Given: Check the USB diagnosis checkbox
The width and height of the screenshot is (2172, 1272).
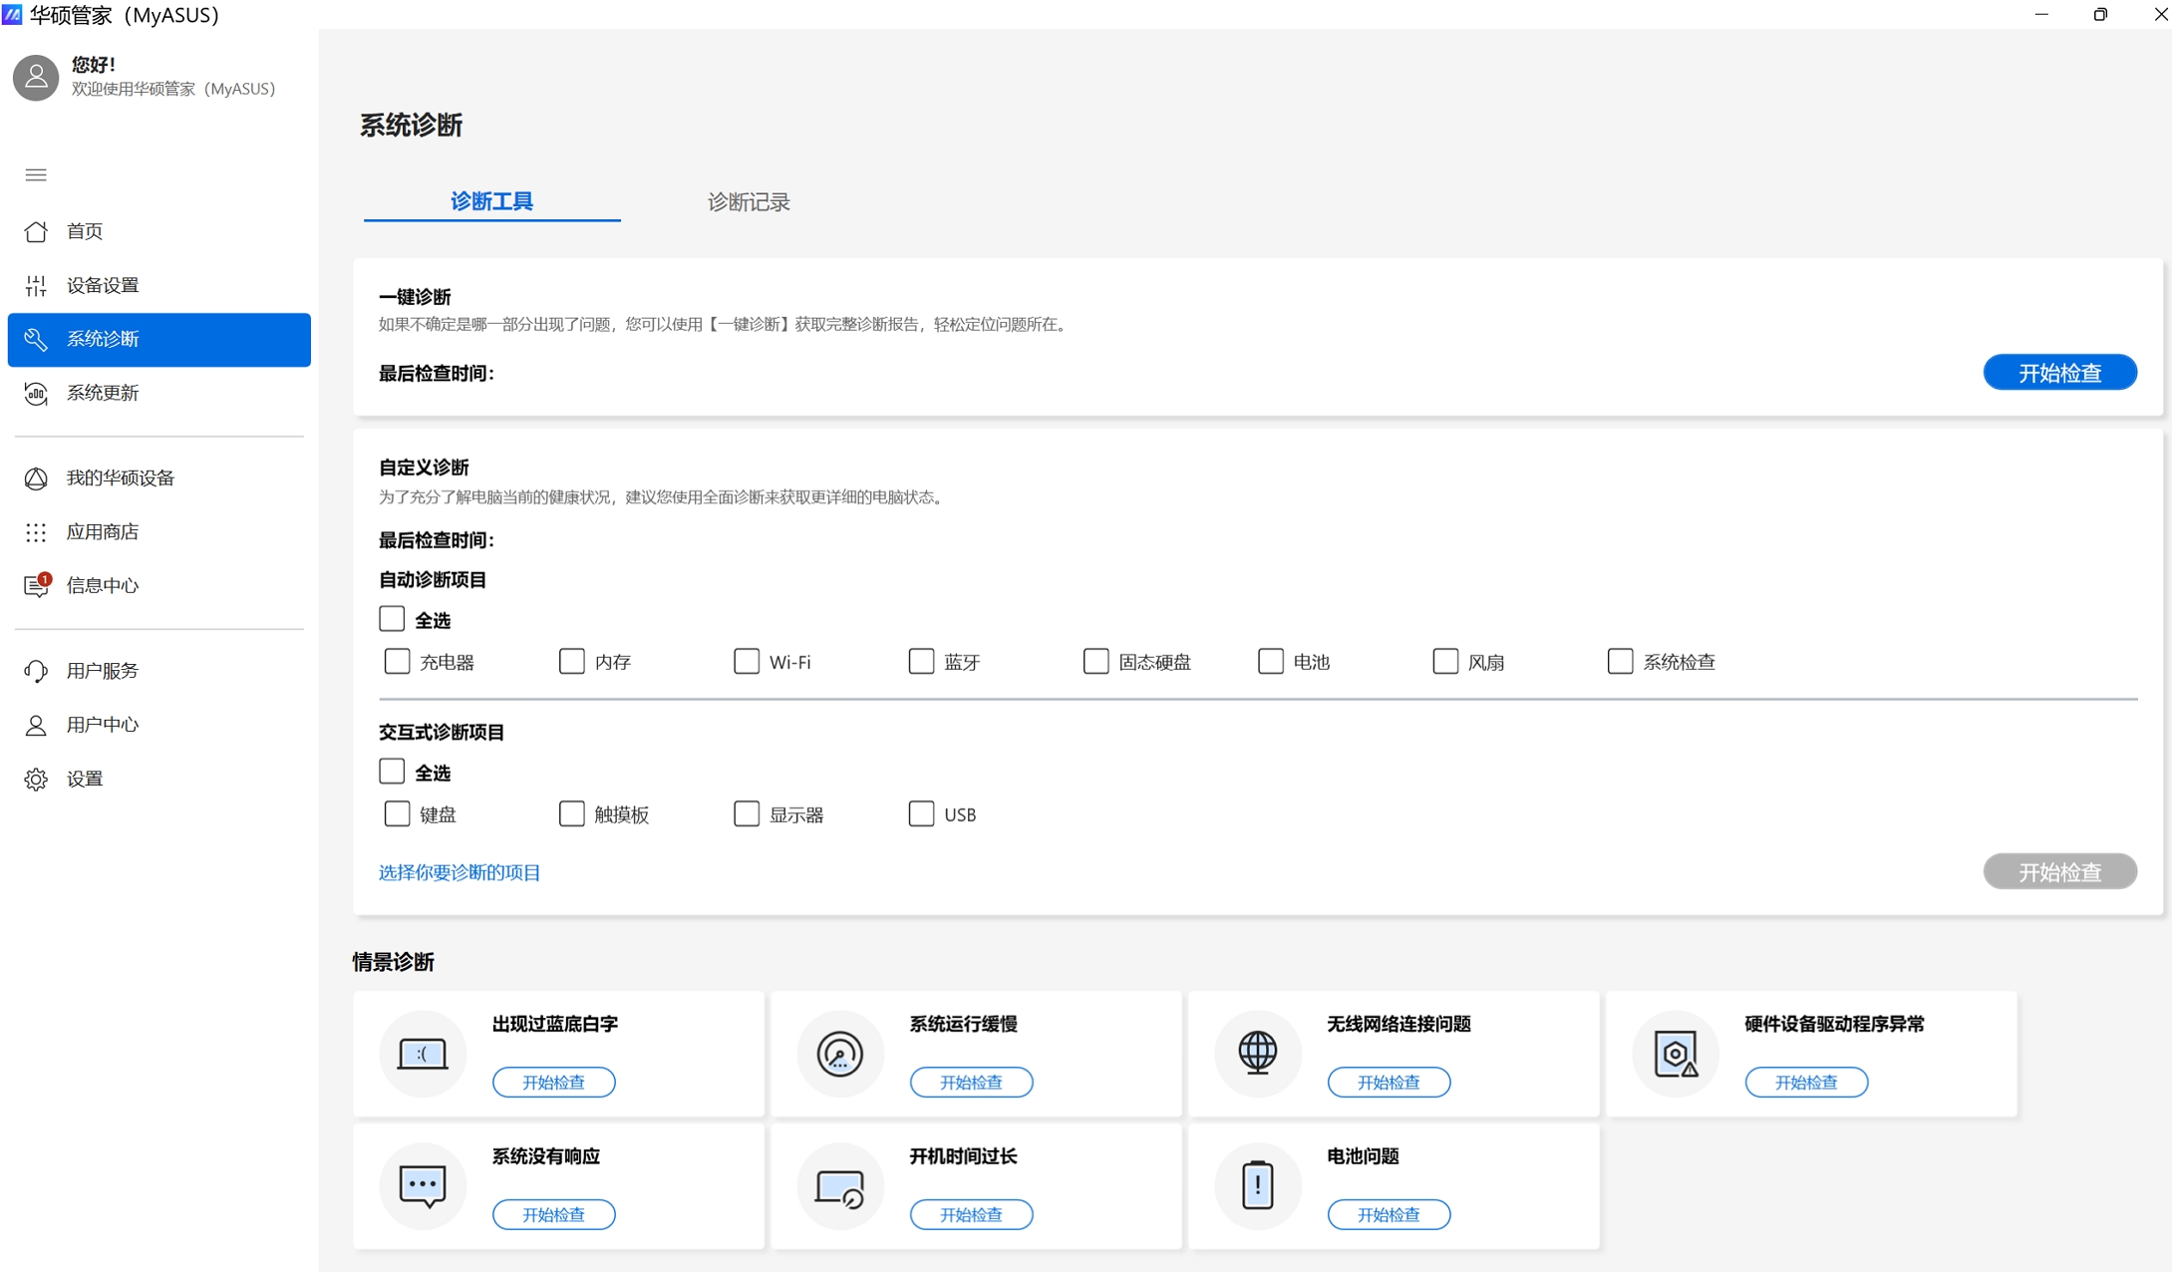Looking at the screenshot, I should (921, 814).
